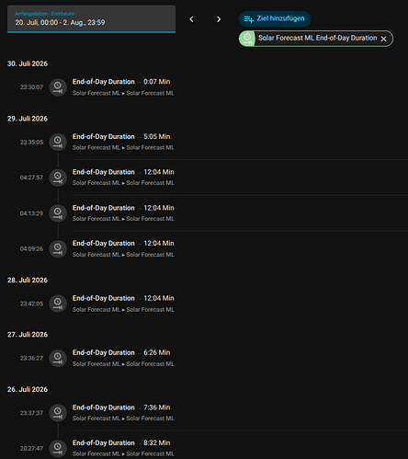Click the 0:07 Min value
Viewport: 408px width, 459px height.
click(157, 82)
